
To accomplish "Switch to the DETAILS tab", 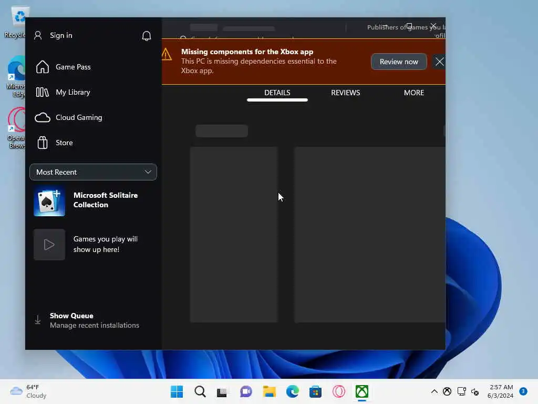I will tap(277, 93).
